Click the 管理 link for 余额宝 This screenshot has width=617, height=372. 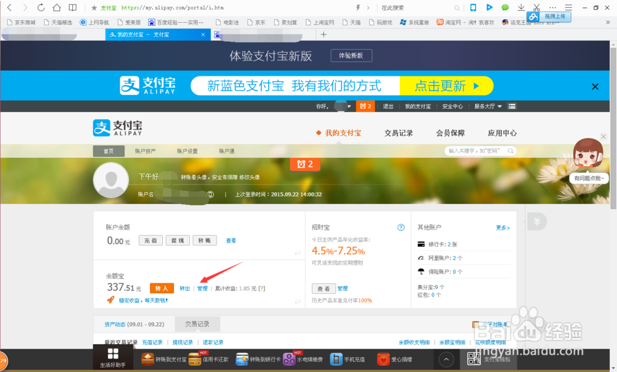coord(202,288)
